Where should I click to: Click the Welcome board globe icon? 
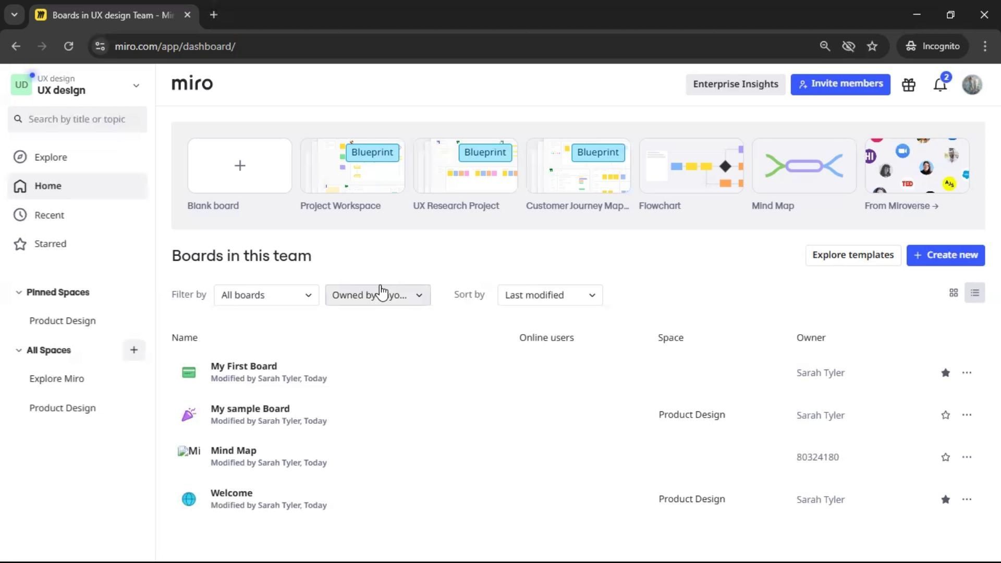coord(189,499)
